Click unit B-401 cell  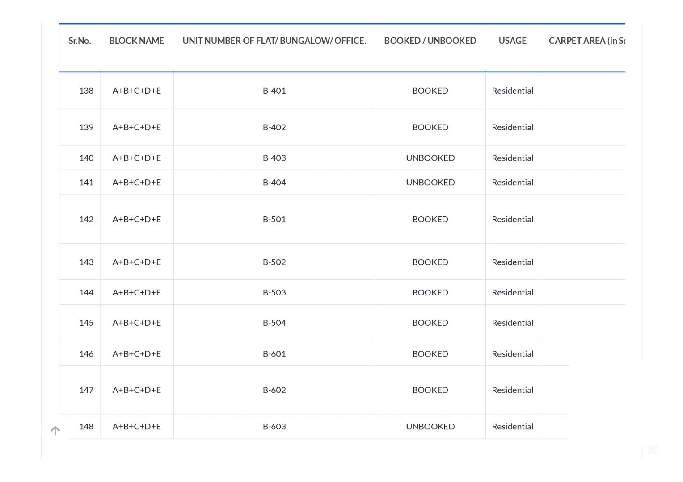pyautogui.click(x=274, y=91)
